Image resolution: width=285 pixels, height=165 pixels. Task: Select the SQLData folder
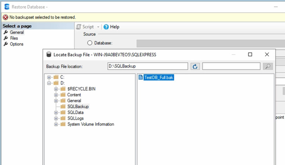pyautogui.click(x=75, y=112)
